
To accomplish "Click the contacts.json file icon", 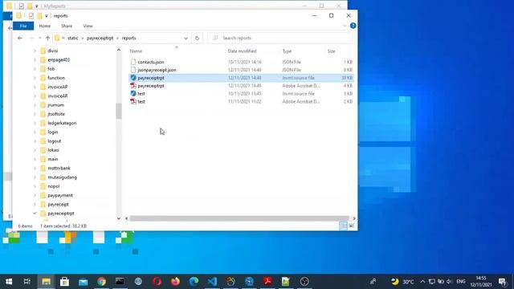I will (x=133, y=62).
